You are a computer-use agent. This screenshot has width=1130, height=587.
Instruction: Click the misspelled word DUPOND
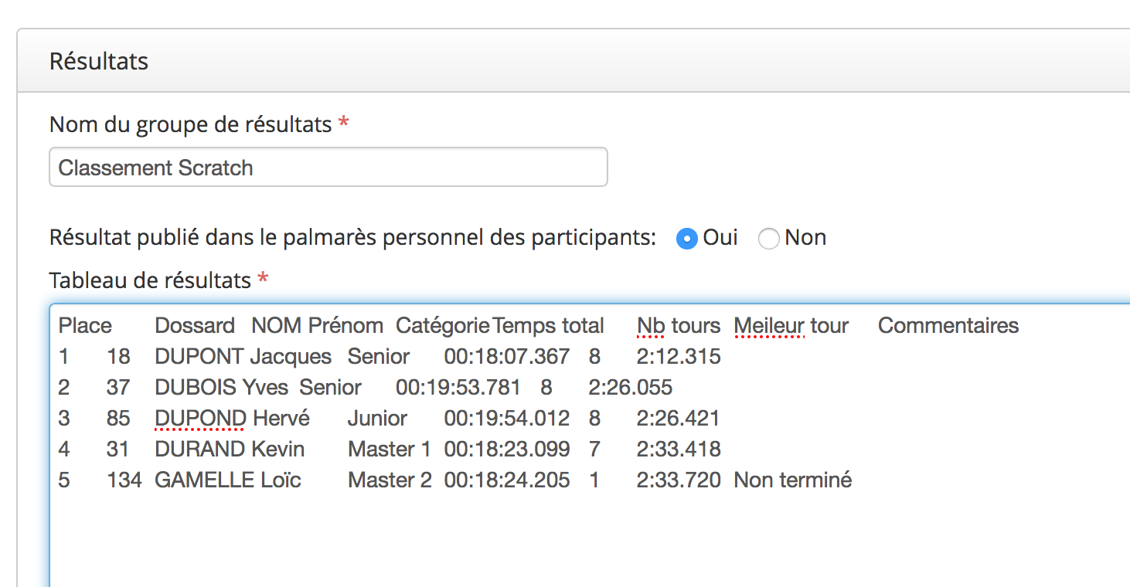(201, 419)
